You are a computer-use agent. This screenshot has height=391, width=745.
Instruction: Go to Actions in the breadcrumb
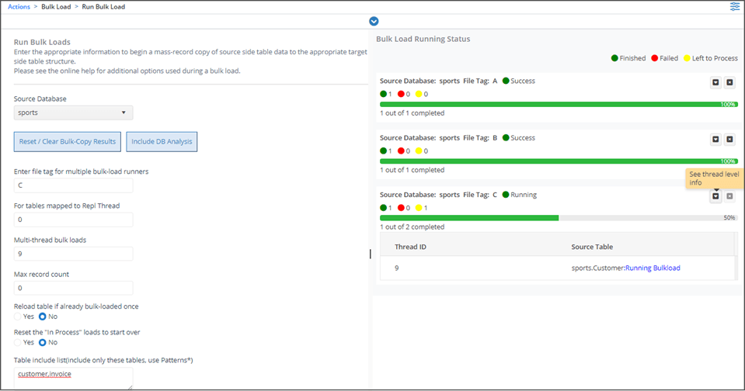(19, 7)
